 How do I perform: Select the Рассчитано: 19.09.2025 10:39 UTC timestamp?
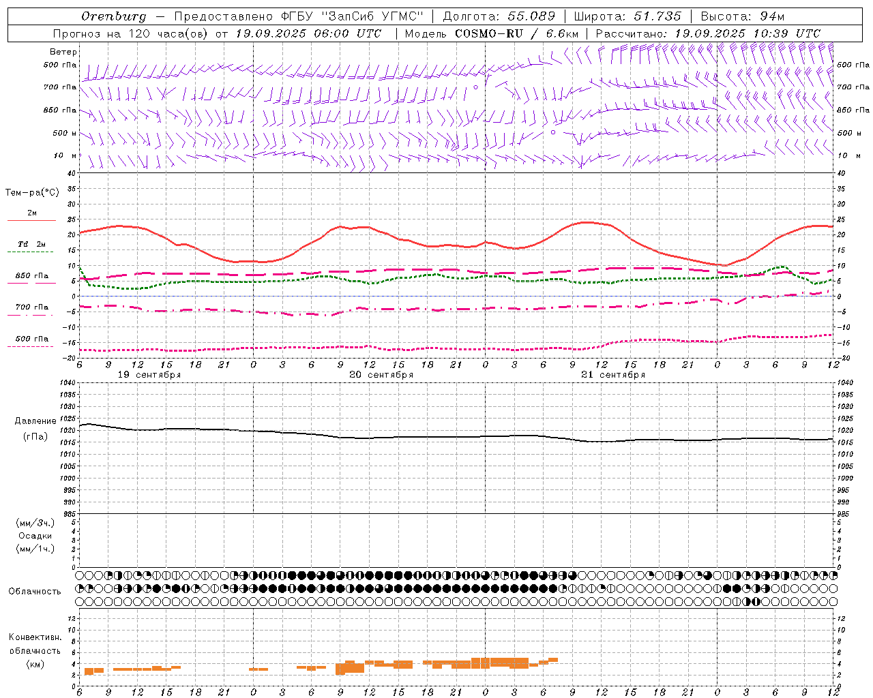pyautogui.click(x=708, y=33)
